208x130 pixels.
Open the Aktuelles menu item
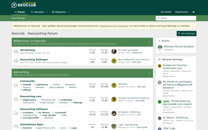pos(37,12)
